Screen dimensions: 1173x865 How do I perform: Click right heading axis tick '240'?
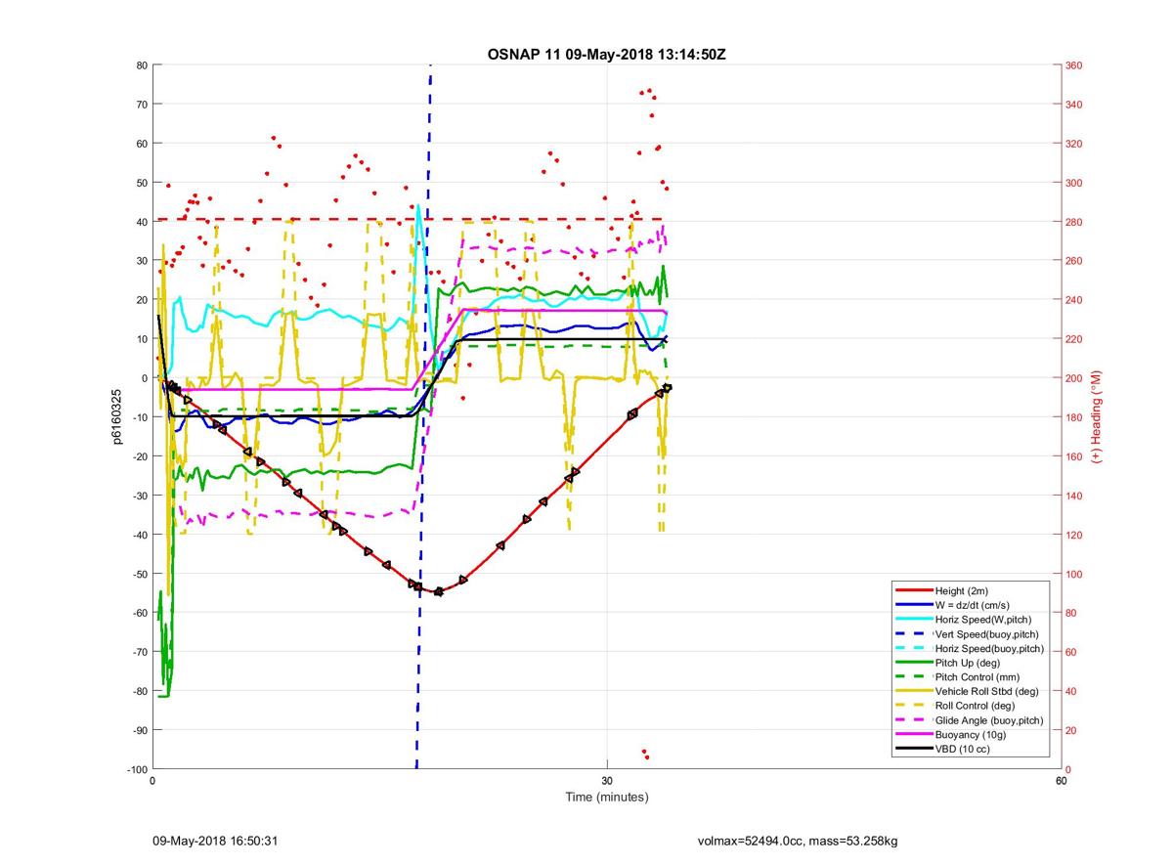point(1074,300)
